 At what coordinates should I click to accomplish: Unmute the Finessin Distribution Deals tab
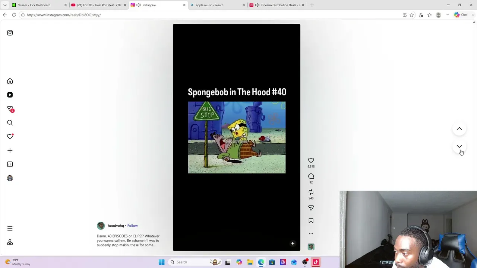coord(257,5)
